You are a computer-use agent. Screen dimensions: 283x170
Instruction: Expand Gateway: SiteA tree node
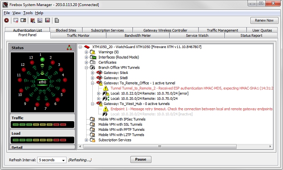tap(92, 73)
